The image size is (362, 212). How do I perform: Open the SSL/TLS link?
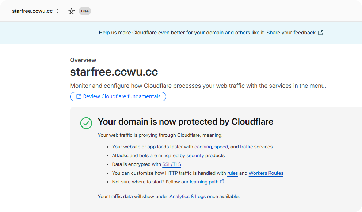[x=172, y=164]
